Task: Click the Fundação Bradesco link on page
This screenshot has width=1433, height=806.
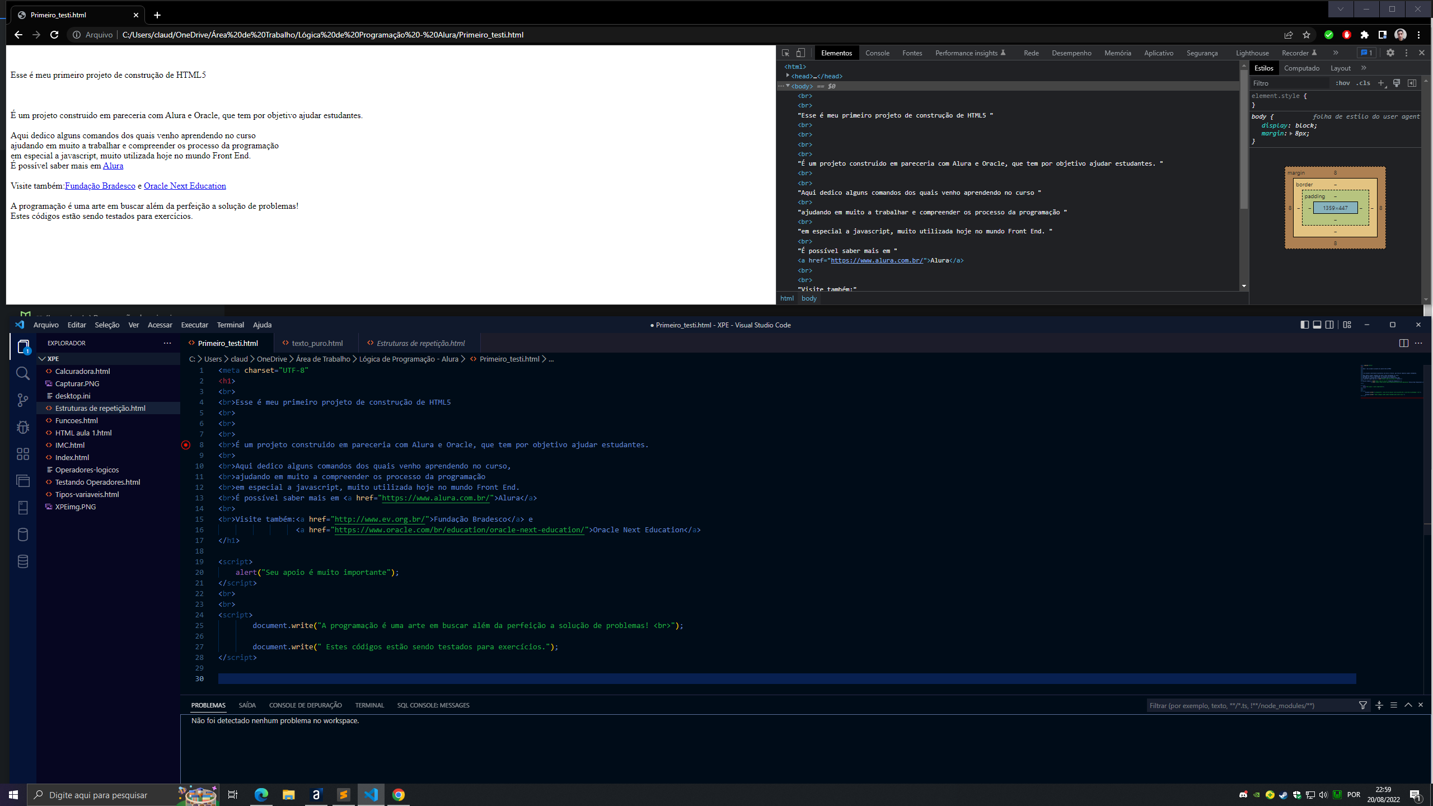Action: click(x=100, y=186)
